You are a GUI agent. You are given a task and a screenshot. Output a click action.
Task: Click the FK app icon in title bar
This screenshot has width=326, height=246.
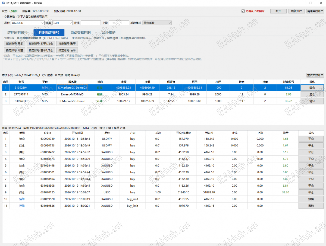(x=4, y=3)
